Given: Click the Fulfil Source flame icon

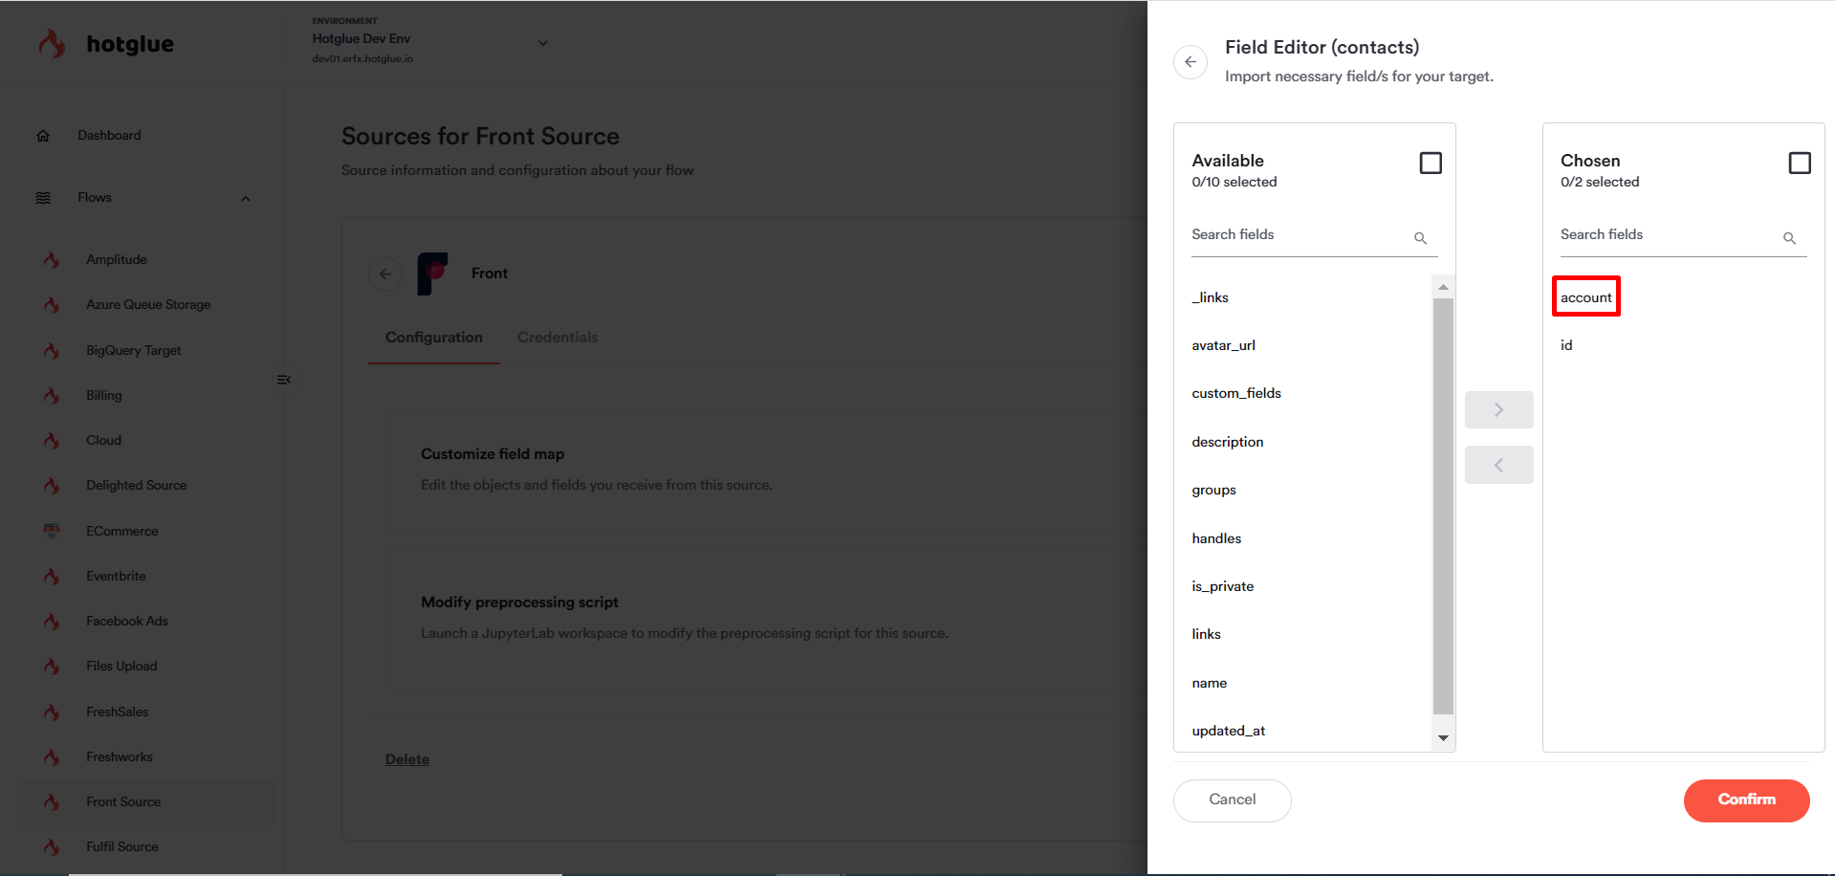Looking at the screenshot, I should (52, 847).
